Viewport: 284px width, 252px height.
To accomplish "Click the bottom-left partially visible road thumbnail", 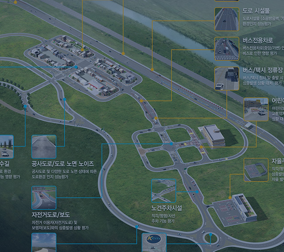I will (x=43, y=243).
